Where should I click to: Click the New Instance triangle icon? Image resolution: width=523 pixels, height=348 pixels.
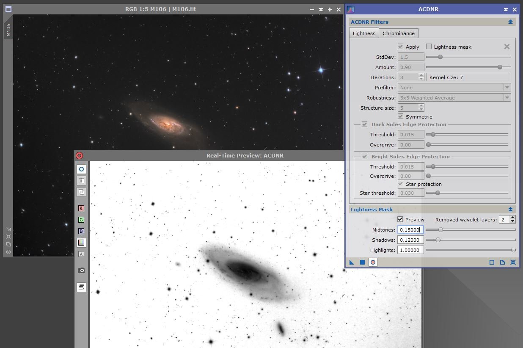tap(352, 262)
